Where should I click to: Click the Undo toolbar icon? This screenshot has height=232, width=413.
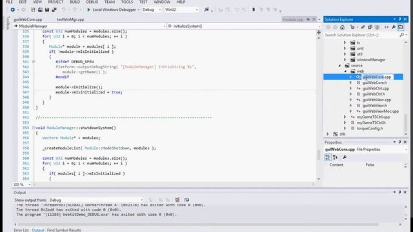click(63, 10)
